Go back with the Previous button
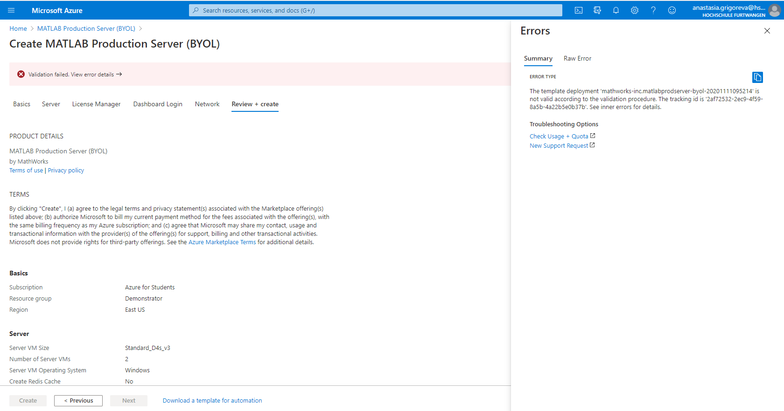Viewport: 784px width, 411px height. 78,400
